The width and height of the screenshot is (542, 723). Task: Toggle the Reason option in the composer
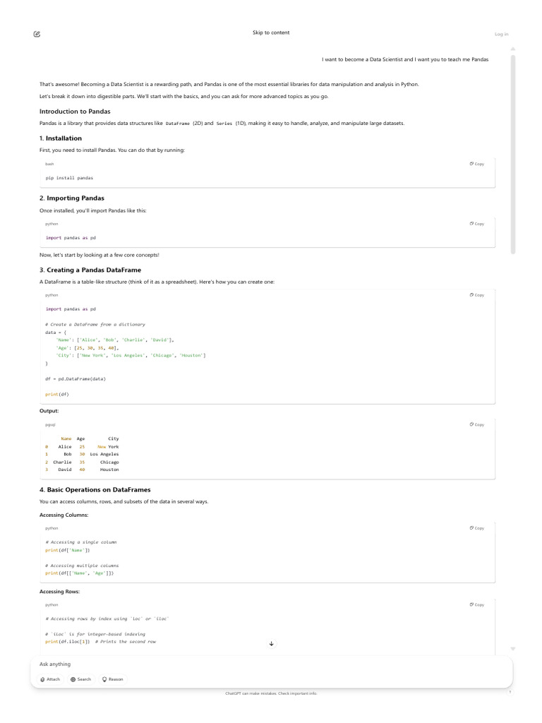coord(113,679)
